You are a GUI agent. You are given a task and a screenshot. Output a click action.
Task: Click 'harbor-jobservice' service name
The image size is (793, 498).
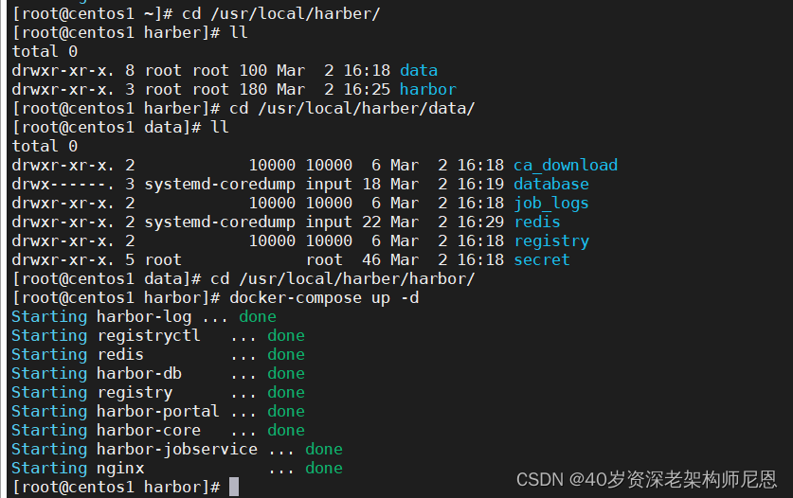[177, 450]
